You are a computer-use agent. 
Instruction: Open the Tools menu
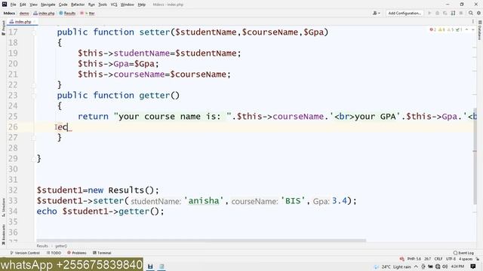(x=103, y=5)
